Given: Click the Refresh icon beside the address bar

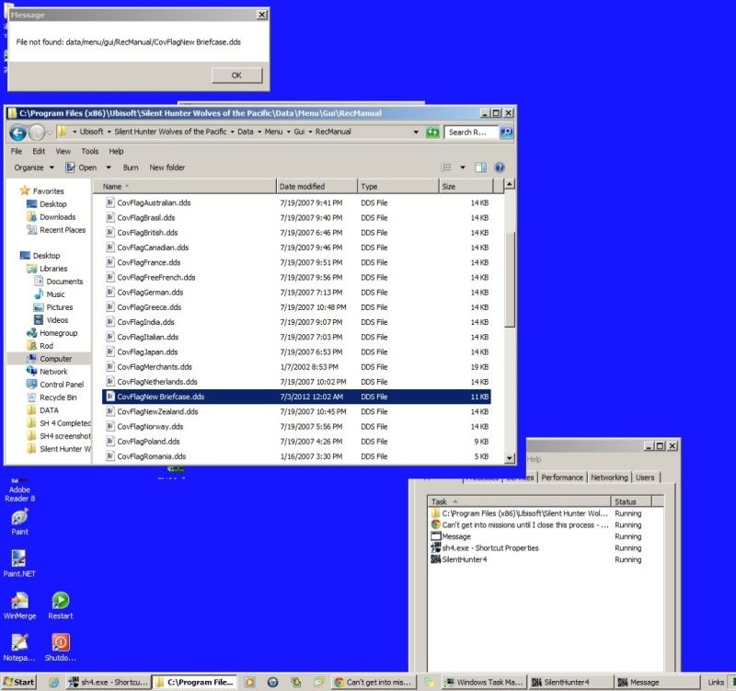Looking at the screenshot, I should pos(432,132).
